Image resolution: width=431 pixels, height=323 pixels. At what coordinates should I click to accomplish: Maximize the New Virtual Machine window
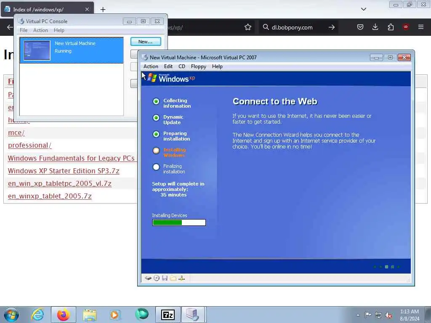click(390, 57)
